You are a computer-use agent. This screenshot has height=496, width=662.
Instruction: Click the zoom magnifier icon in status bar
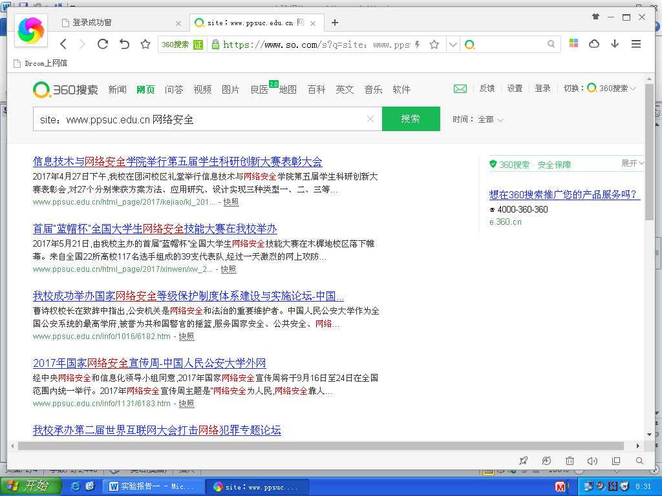pos(639,461)
